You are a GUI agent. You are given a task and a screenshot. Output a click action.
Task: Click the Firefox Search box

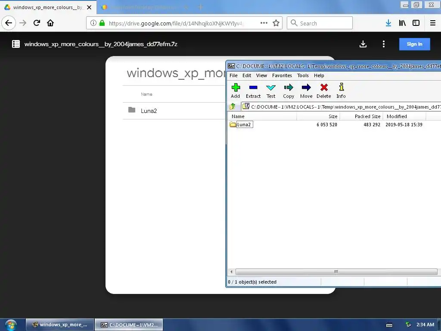320,23
